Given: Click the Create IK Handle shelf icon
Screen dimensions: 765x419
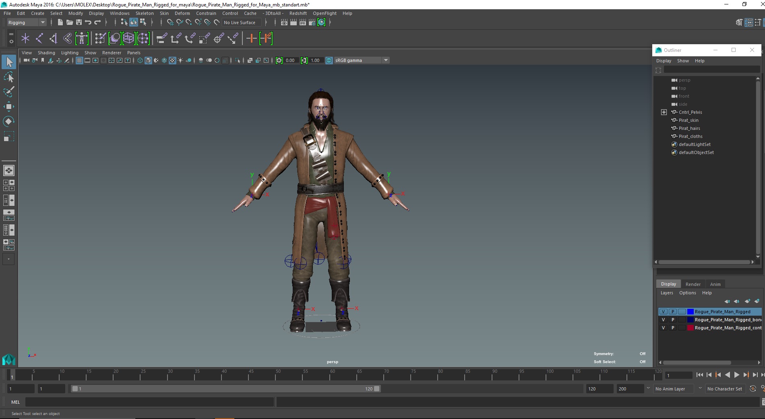Looking at the screenshot, I should click(54, 39).
